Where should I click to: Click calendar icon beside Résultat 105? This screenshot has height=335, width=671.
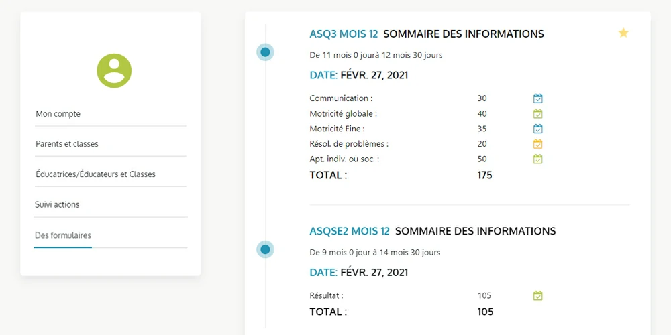point(538,295)
